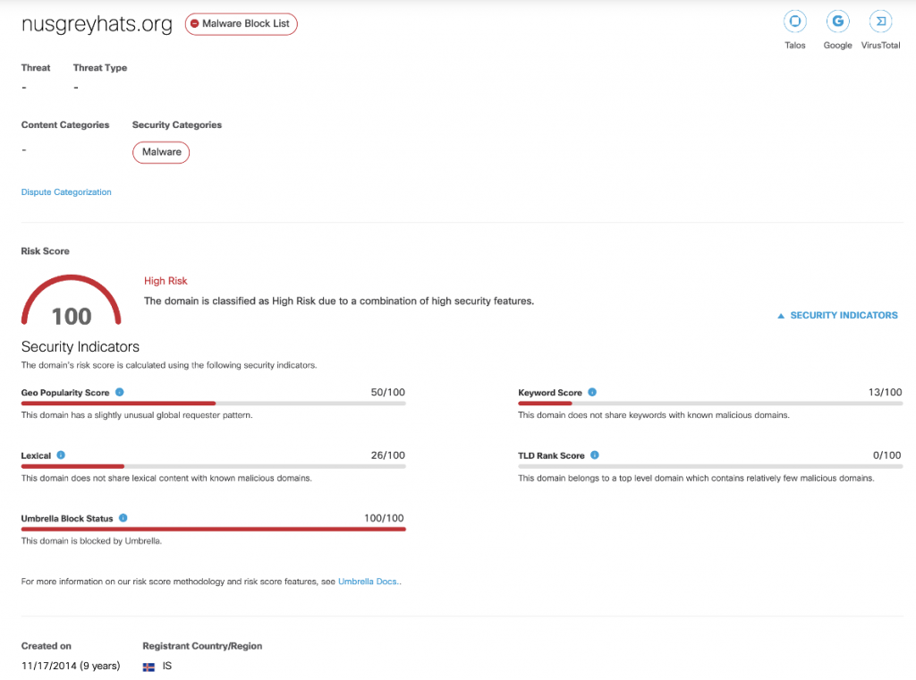Click Geo Popularity Score info icon
The width and height of the screenshot is (916, 680).
pyautogui.click(x=120, y=392)
